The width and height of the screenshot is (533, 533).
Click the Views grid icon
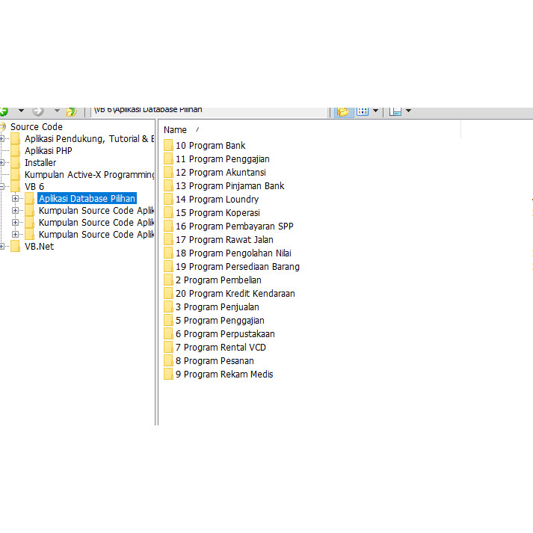363,111
